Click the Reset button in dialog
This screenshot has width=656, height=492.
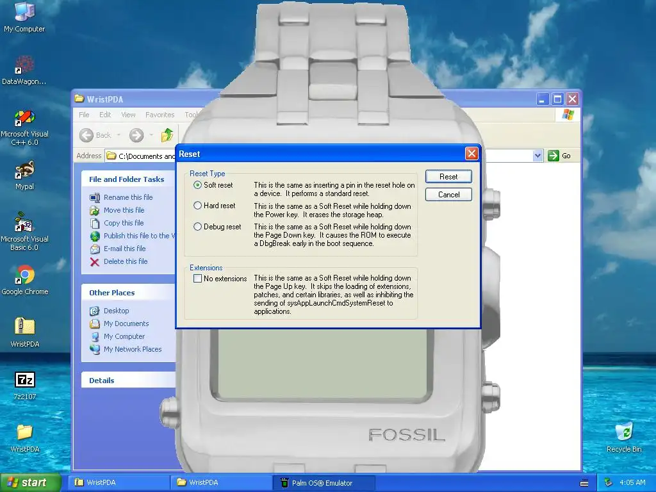point(448,177)
